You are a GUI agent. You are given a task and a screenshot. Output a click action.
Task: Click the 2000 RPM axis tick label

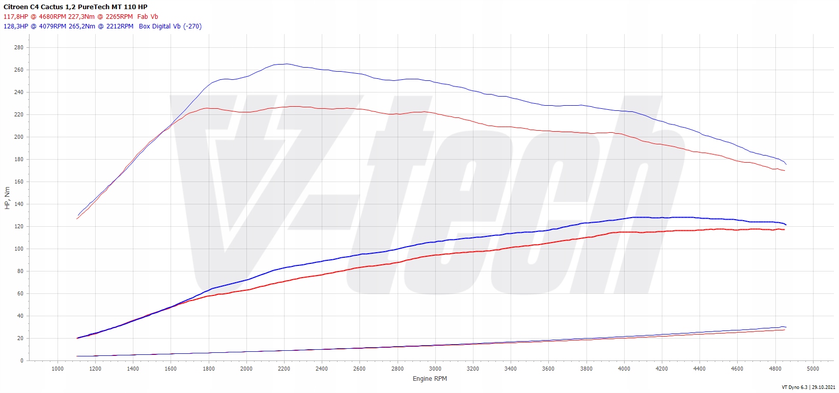(246, 369)
